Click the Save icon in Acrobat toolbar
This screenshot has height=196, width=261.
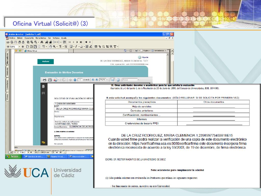[16, 42]
